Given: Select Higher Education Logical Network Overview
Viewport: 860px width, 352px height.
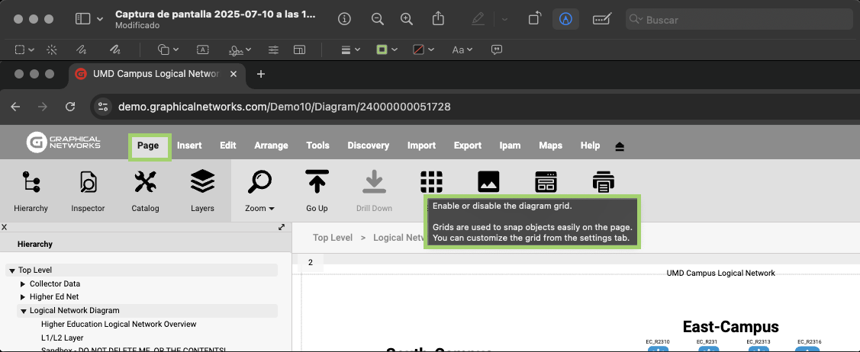Looking at the screenshot, I should [x=118, y=325].
